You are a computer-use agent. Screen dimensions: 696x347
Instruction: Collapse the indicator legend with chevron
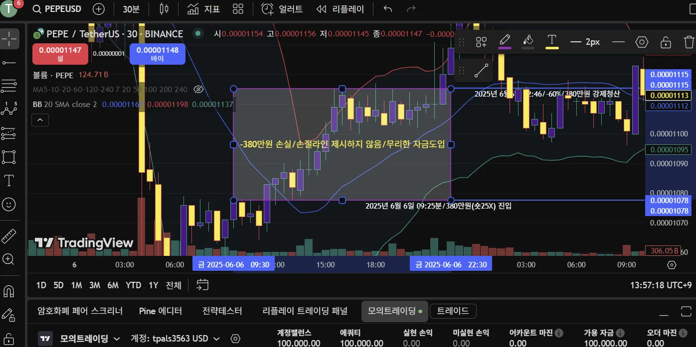(x=40, y=120)
